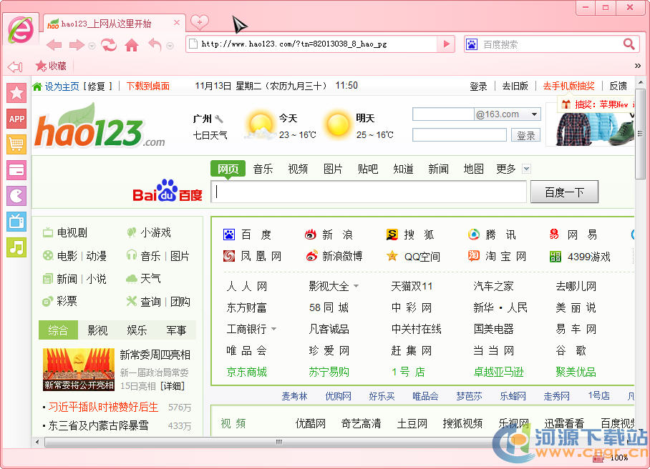
Task: Open the TV sidebar icon
Action: coord(16,222)
